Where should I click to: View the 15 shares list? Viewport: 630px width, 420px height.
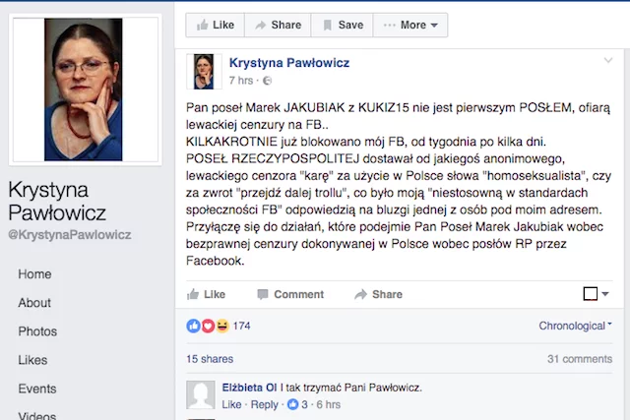210,359
